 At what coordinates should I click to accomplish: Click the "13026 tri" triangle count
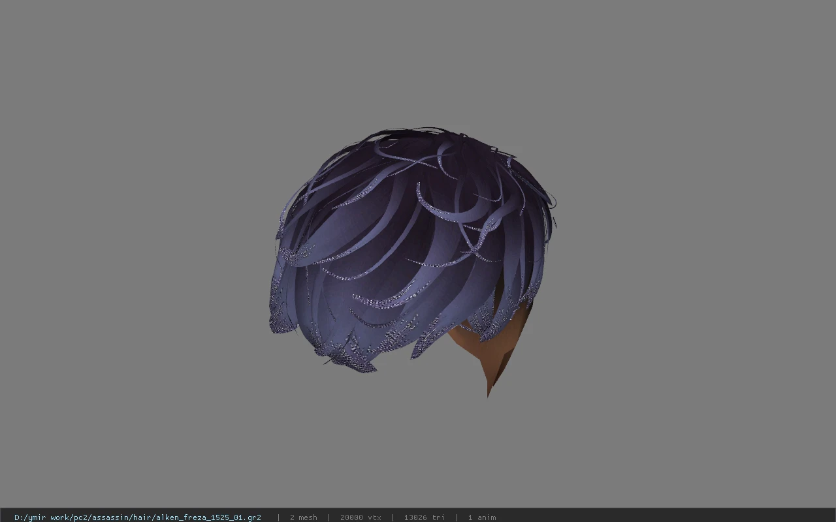pyautogui.click(x=425, y=517)
